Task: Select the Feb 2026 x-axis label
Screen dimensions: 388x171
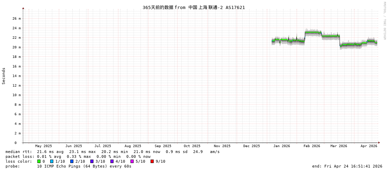Action: pos(312,146)
